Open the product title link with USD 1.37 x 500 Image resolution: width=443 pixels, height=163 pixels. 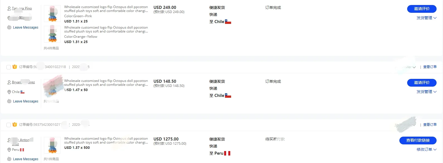106,141
